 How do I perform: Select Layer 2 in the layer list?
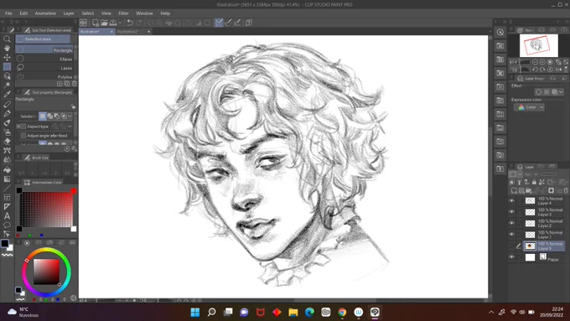click(x=544, y=223)
